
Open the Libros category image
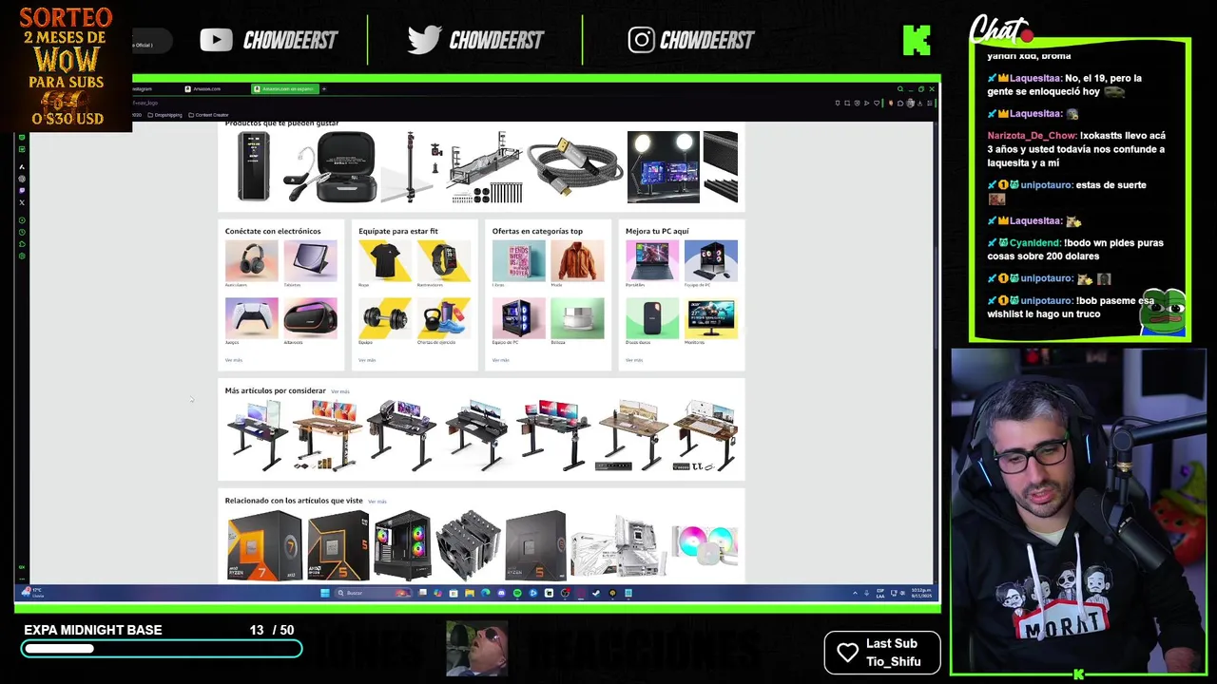[518, 260]
